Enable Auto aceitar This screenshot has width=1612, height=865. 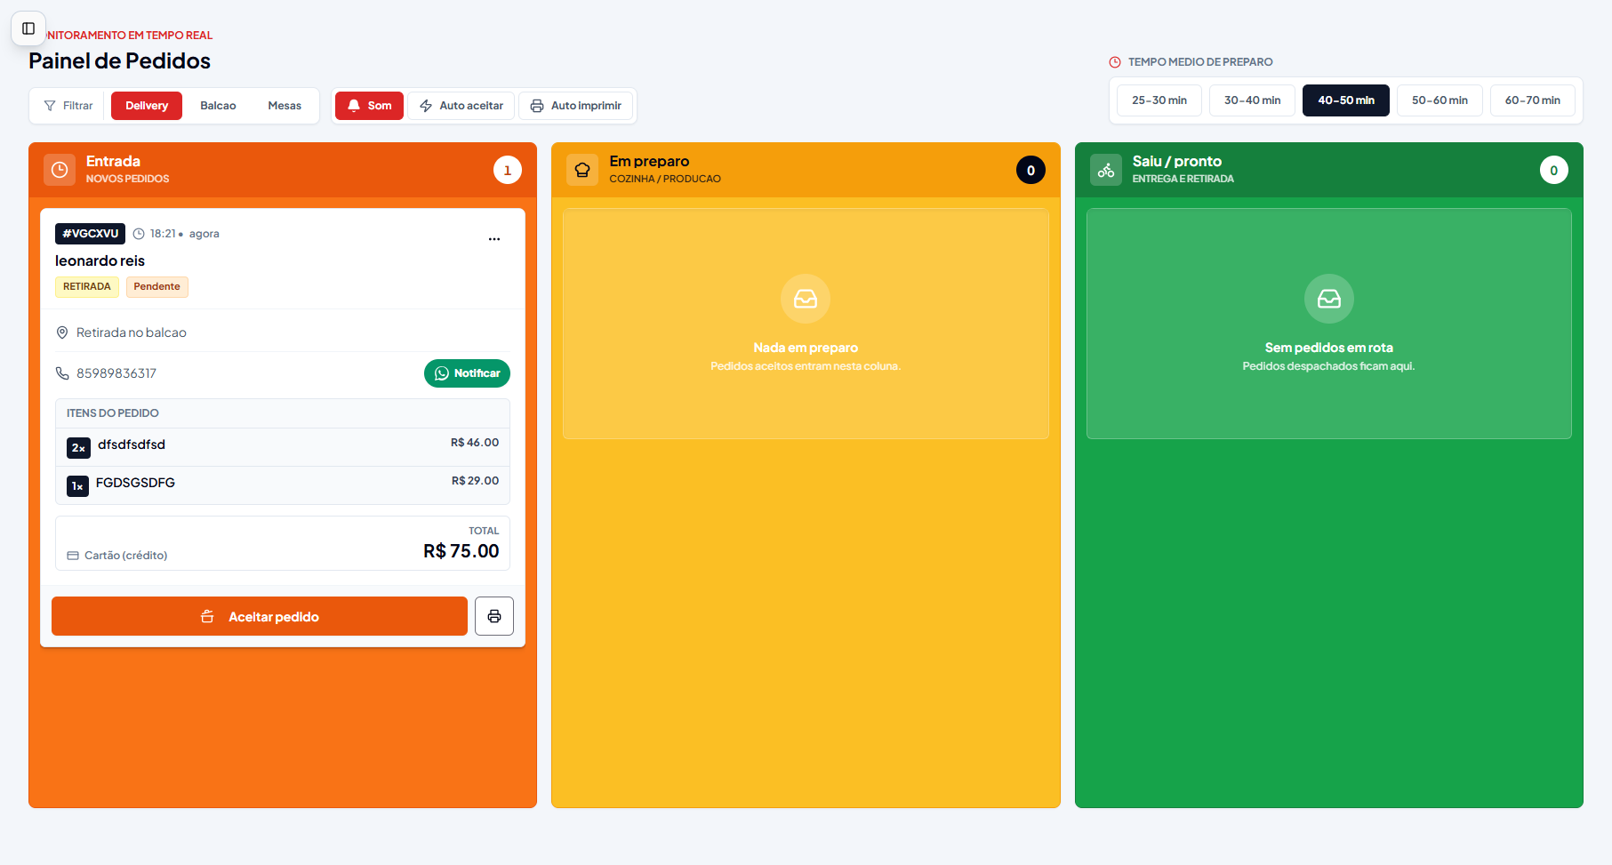click(x=461, y=106)
